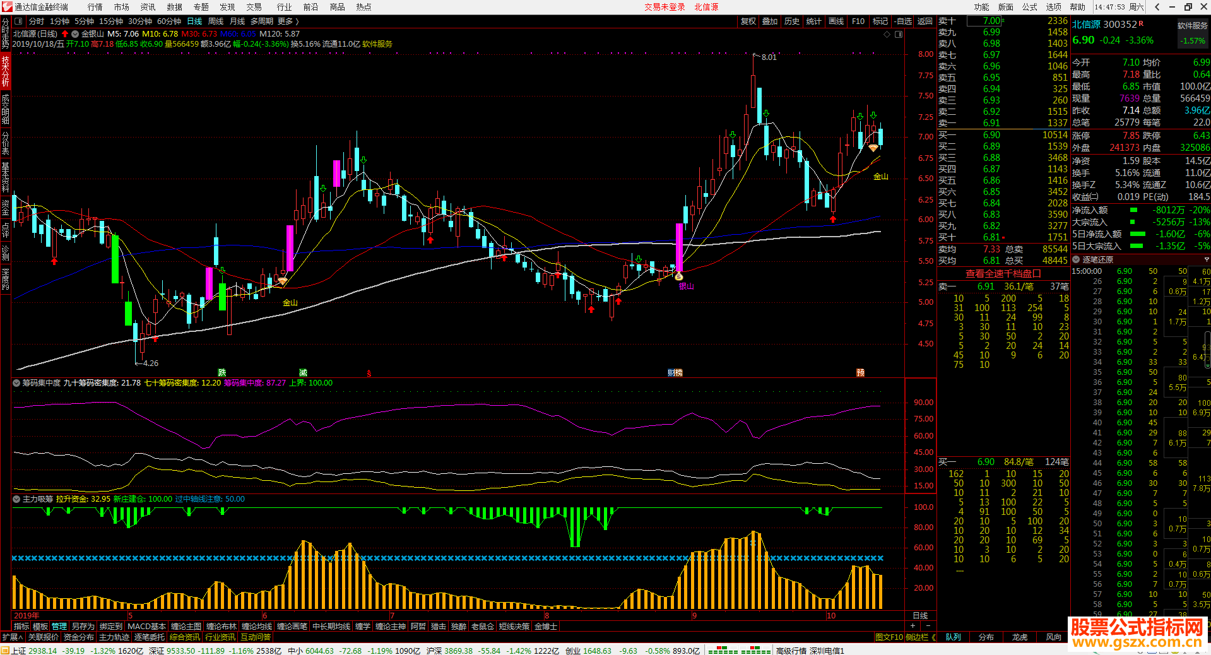Click the 交易未登录 login link

pyautogui.click(x=665, y=7)
